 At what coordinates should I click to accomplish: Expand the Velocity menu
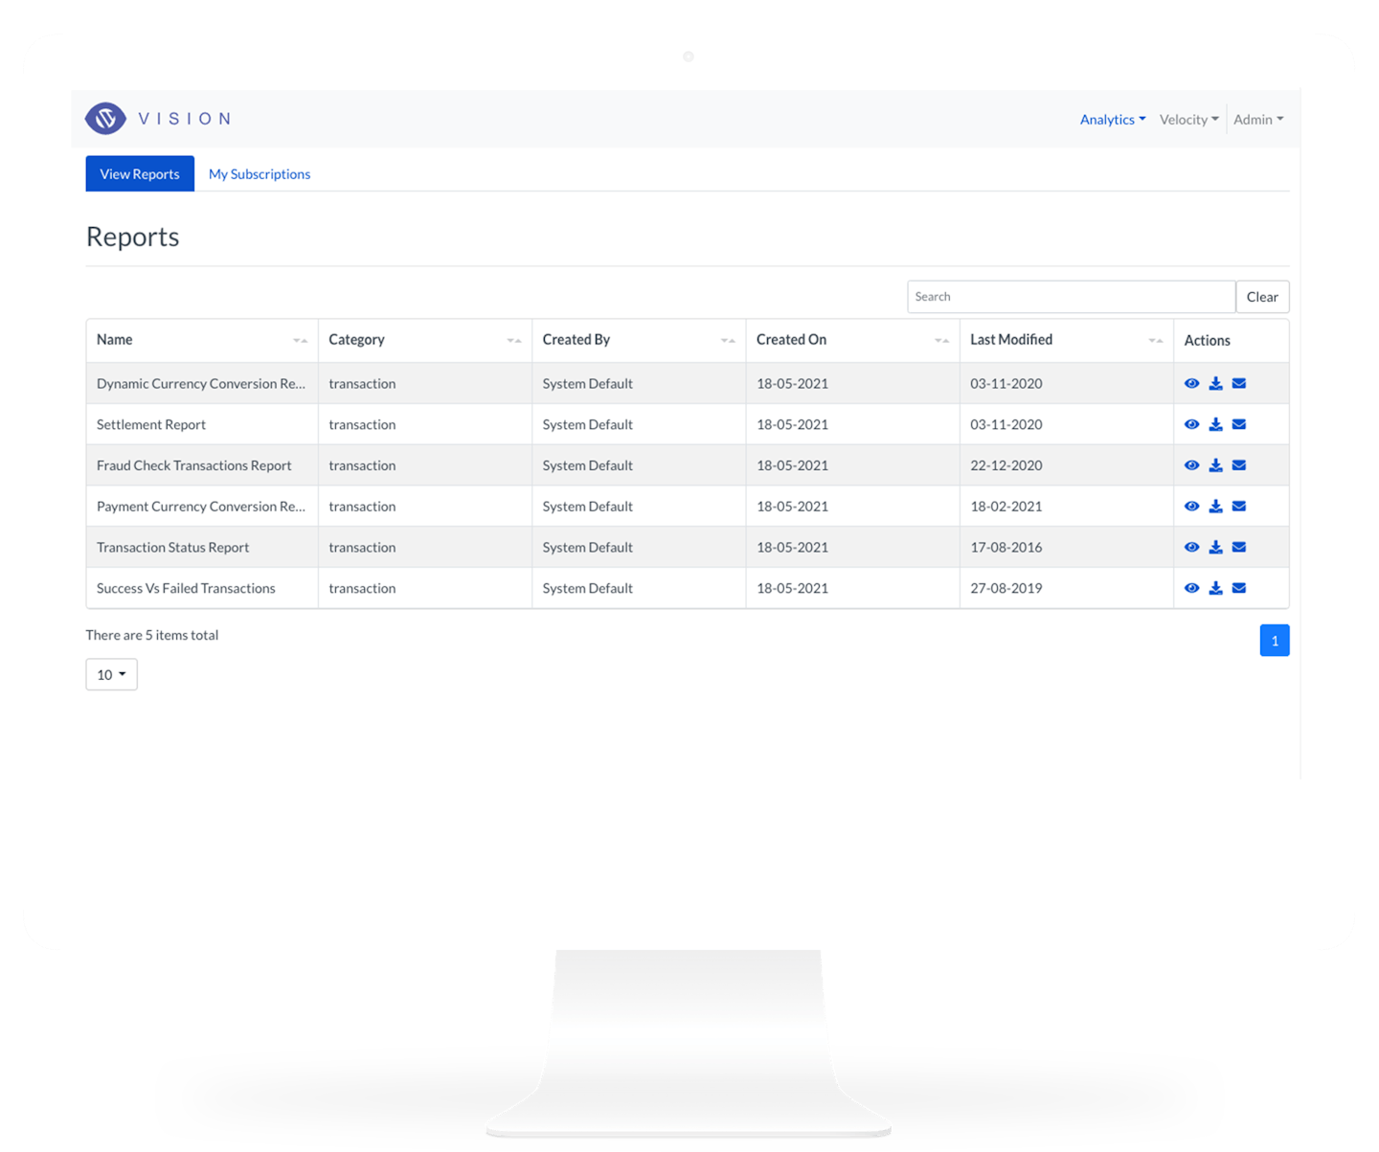[x=1188, y=120]
